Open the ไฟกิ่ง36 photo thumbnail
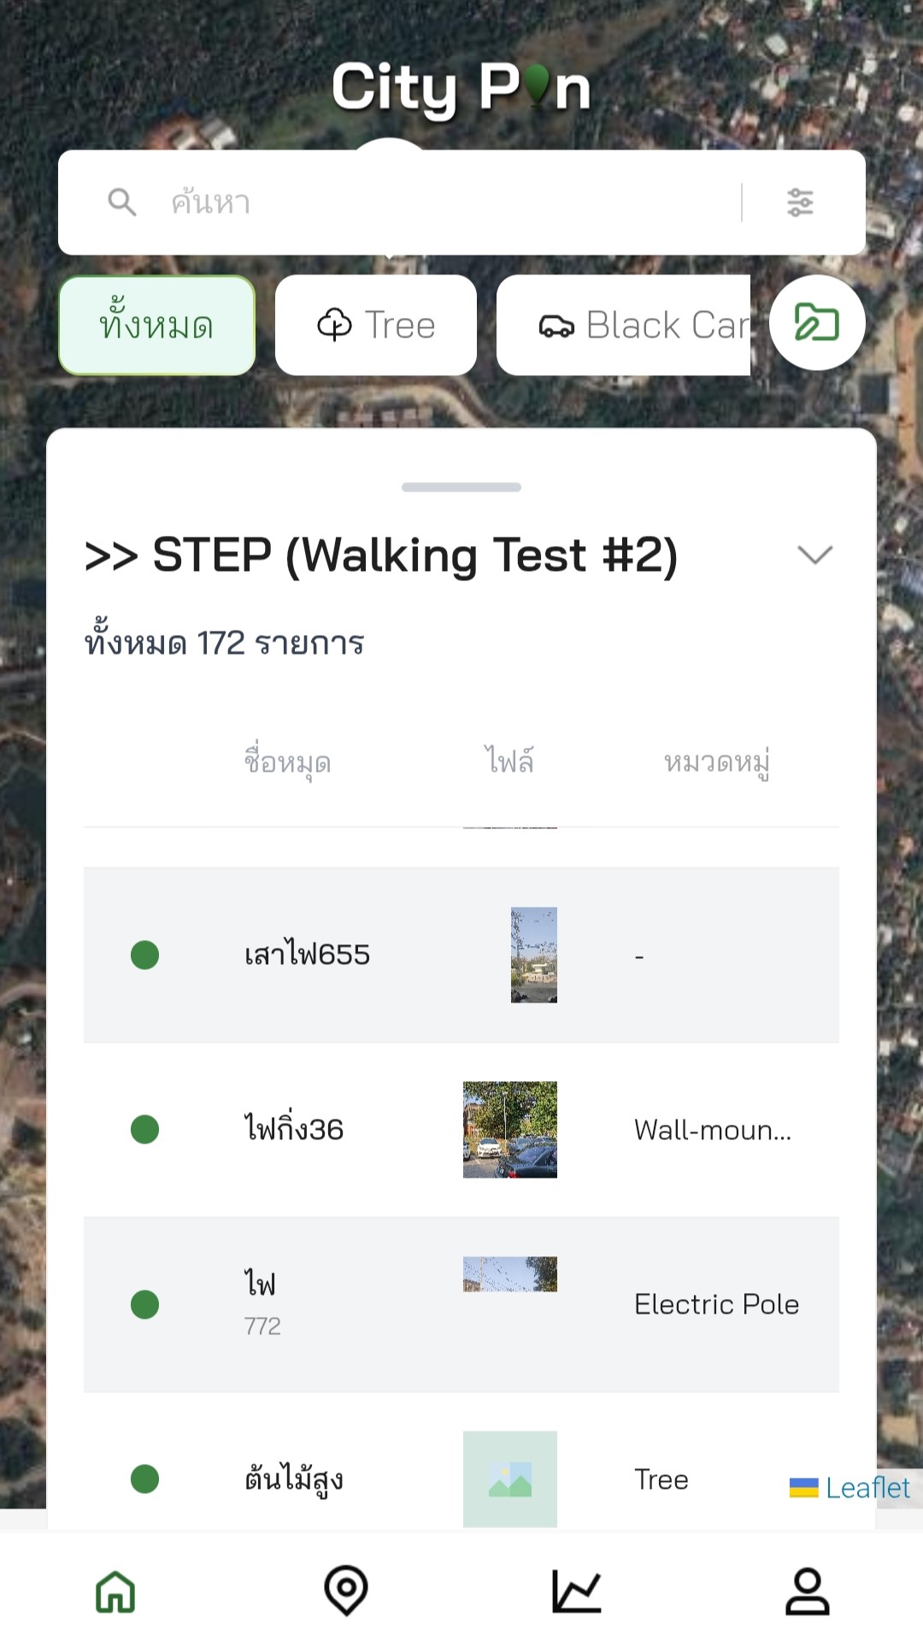 coord(510,1129)
